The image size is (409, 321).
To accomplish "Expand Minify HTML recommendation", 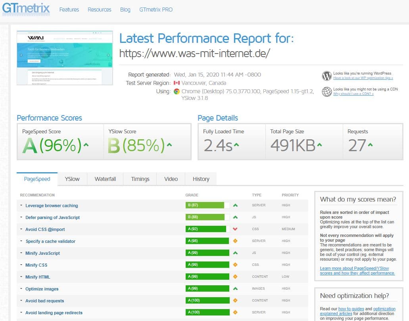I will (x=21, y=277).
